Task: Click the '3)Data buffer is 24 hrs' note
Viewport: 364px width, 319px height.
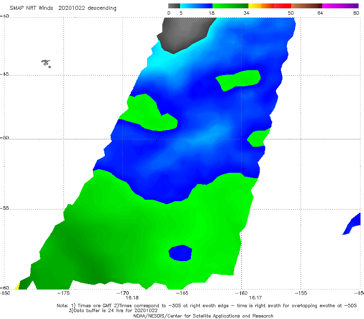Action: coord(113,311)
